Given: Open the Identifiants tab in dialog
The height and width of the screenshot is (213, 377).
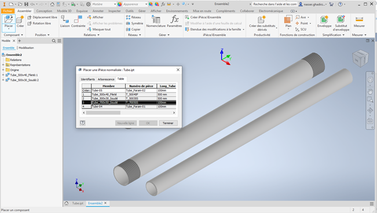Looking at the screenshot, I should pyautogui.click(x=88, y=79).
